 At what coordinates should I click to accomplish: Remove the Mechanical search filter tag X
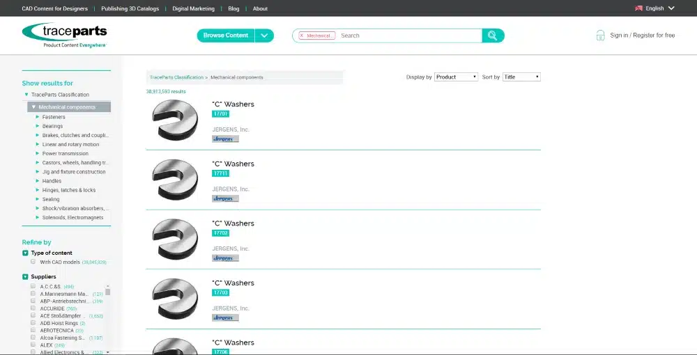(301, 35)
